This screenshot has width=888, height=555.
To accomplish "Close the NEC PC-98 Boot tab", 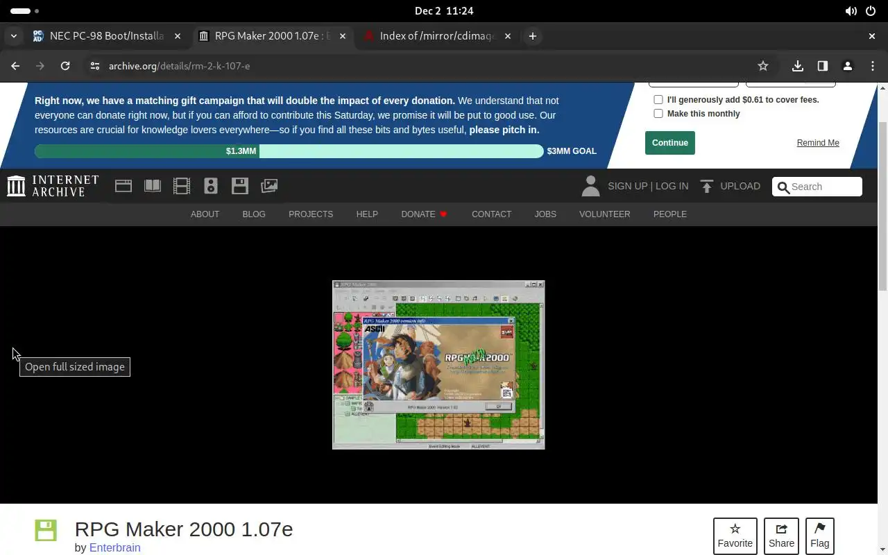I will (178, 36).
